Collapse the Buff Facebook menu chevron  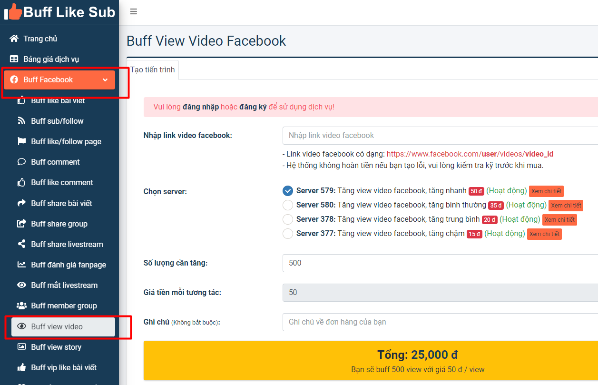[x=105, y=80]
